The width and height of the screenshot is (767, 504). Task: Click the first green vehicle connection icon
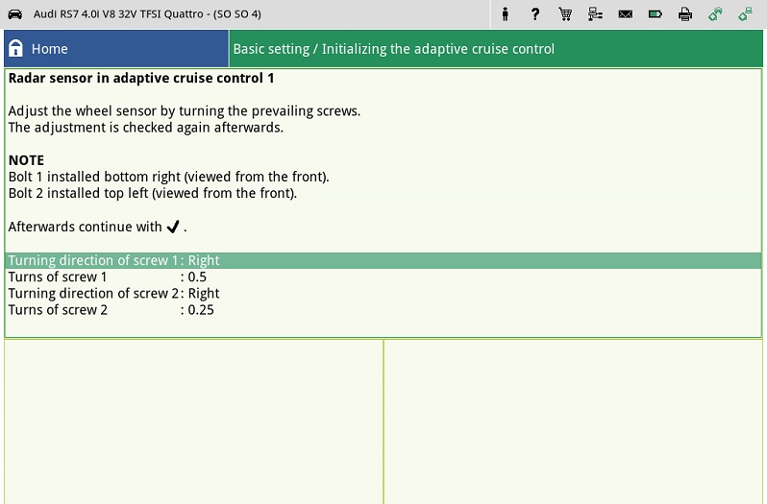point(715,14)
